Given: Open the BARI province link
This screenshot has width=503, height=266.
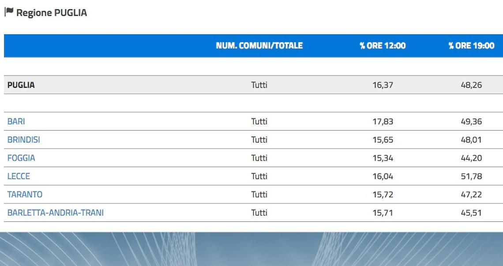Looking at the screenshot, I should (16, 121).
